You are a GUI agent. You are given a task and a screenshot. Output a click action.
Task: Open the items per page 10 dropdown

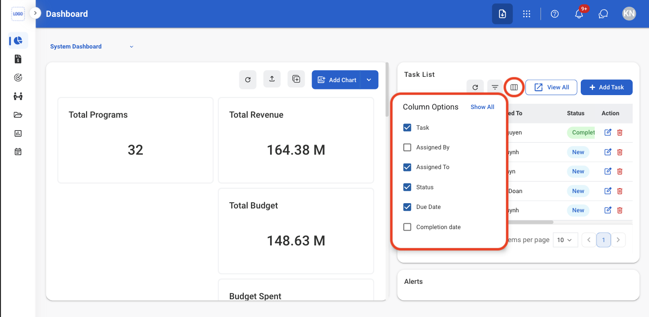coord(565,240)
